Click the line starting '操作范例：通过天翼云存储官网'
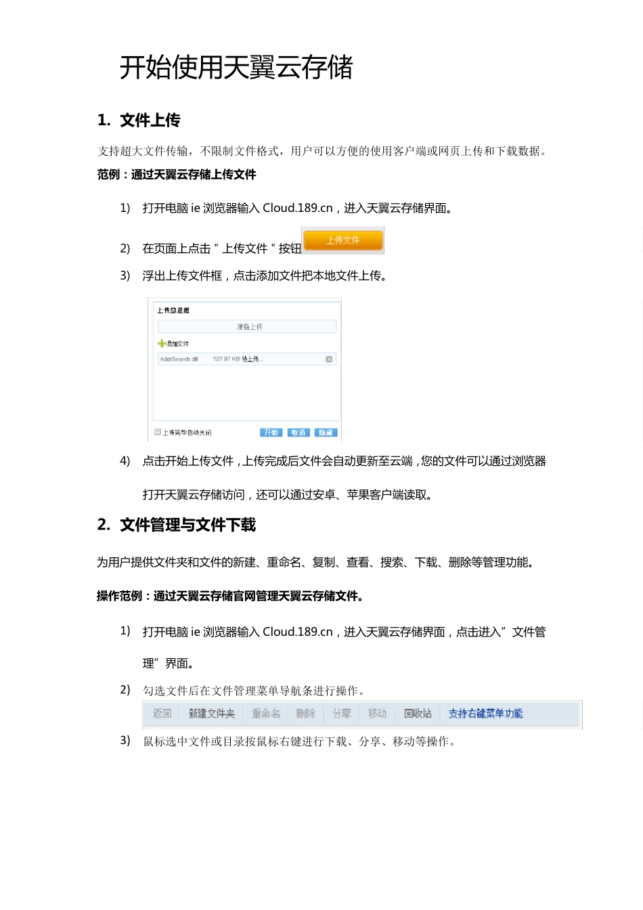The image size is (643, 910). [x=231, y=597]
